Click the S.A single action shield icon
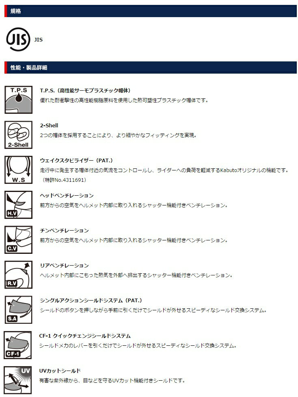 click(x=18, y=310)
